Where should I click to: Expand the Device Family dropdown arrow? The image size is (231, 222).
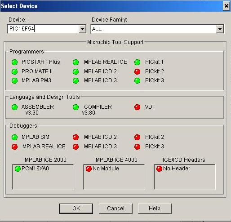point(220,29)
